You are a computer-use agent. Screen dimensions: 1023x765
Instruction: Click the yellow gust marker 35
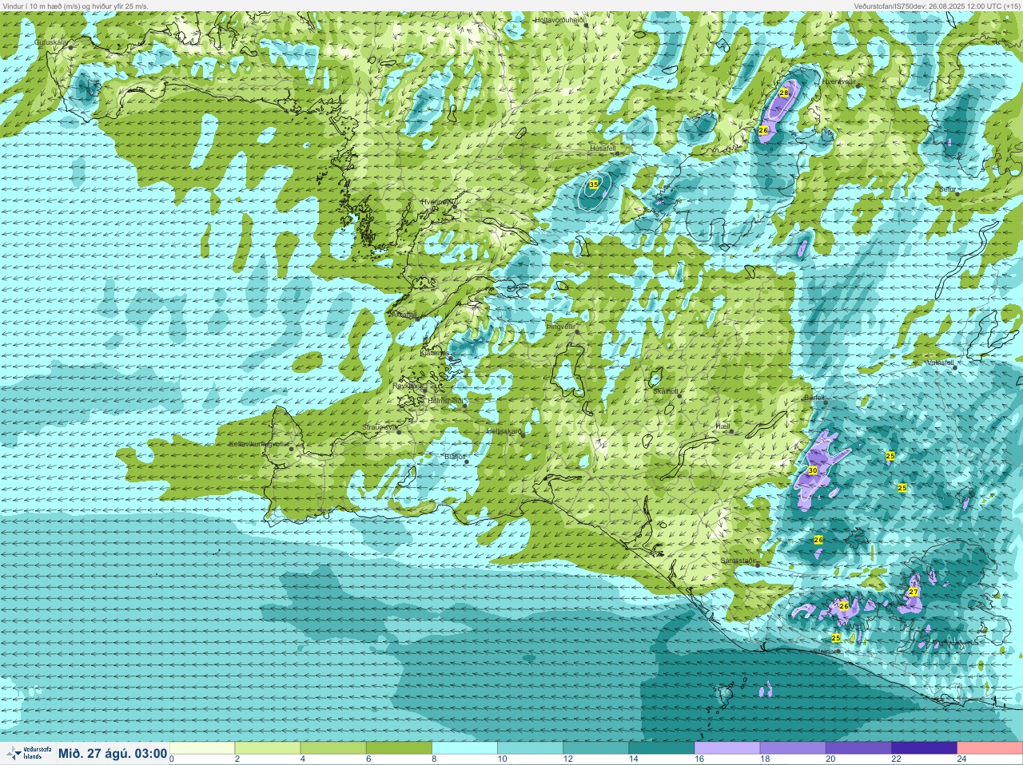pyautogui.click(x=593, y=184)
